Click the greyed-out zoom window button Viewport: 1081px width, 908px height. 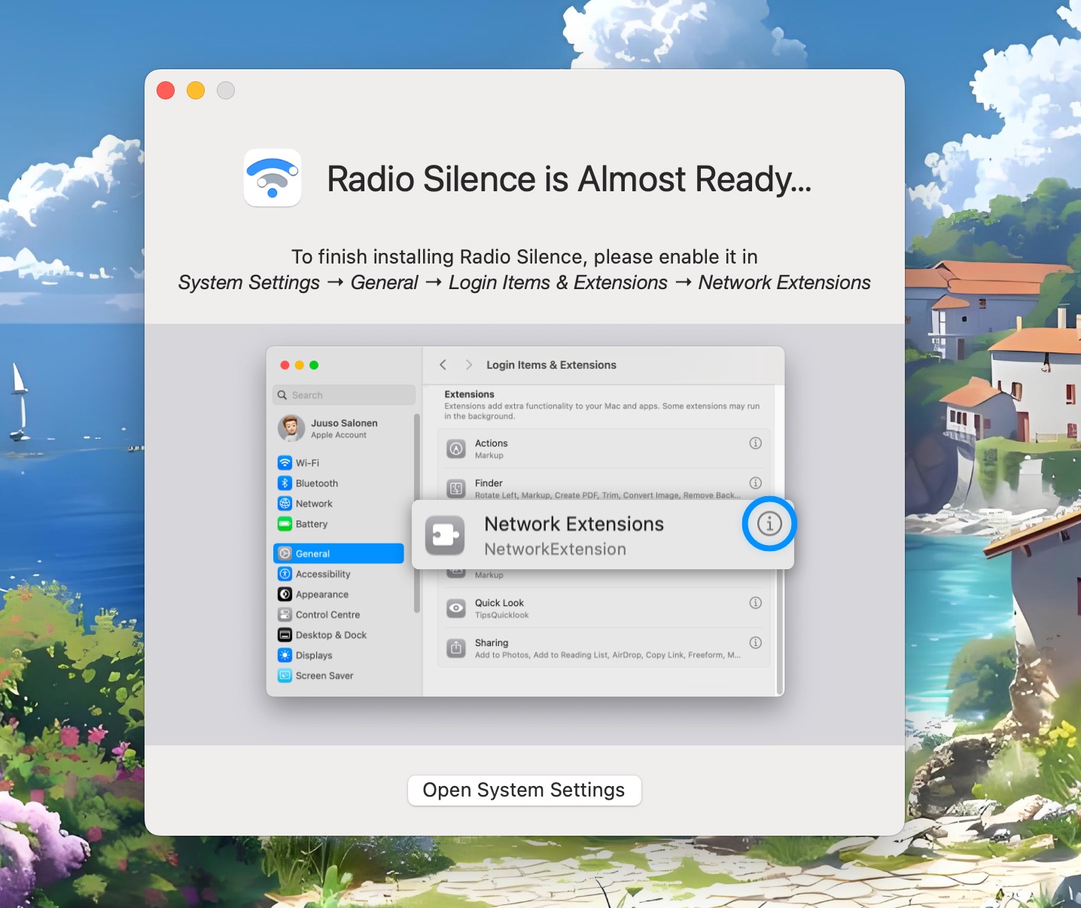coord(226,90)
